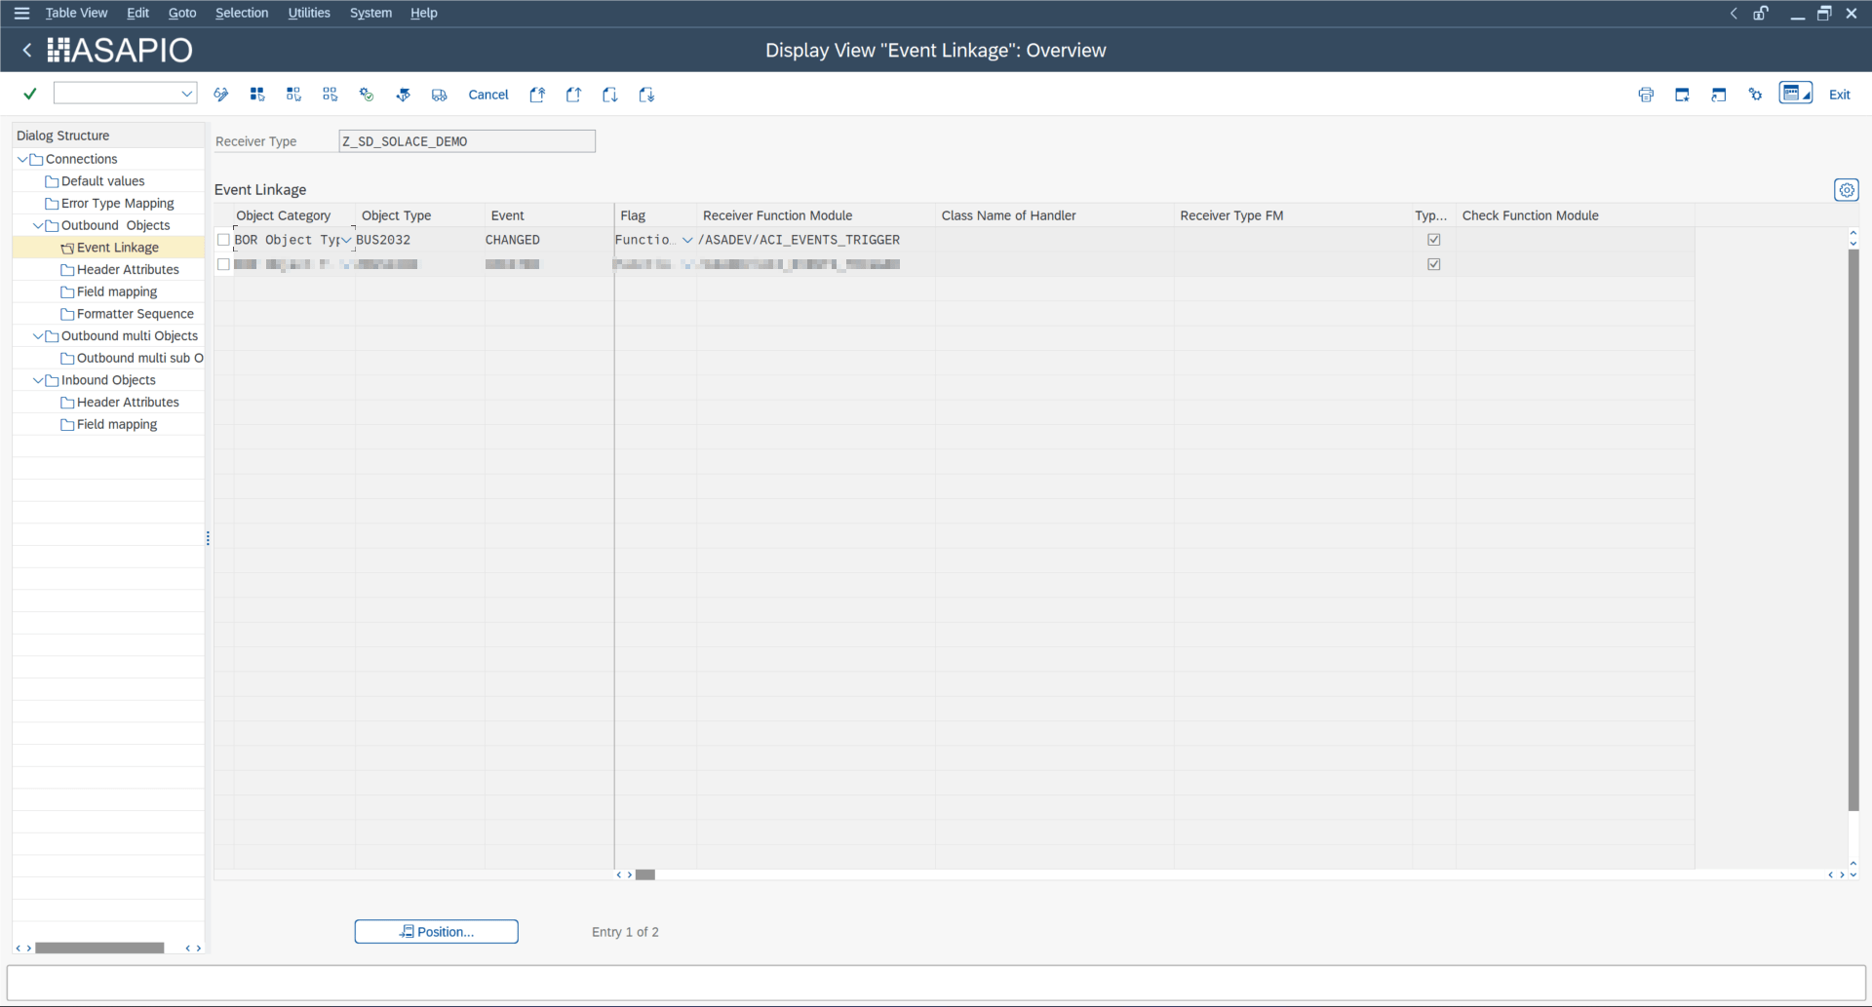Viewport: 1872px width, 1007px height.
Task: Open the Function flag dropdown in first row
Action: click(687, 240)
